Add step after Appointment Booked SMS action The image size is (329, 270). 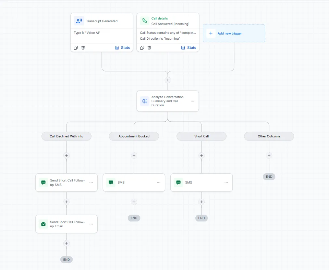click(x=134, y=202)
